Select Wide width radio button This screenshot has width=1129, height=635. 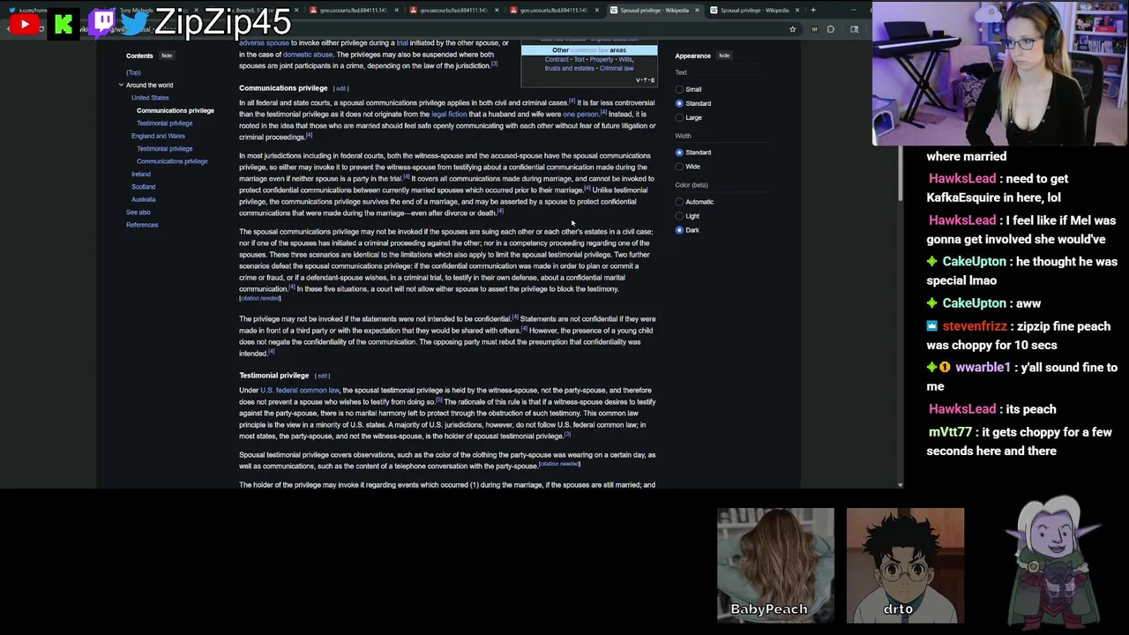coord(679,167)
